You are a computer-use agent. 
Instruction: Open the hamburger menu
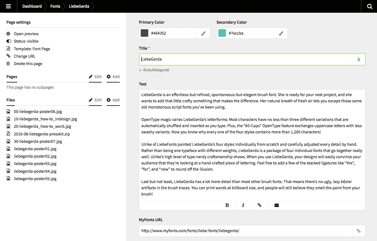[8, 6]
